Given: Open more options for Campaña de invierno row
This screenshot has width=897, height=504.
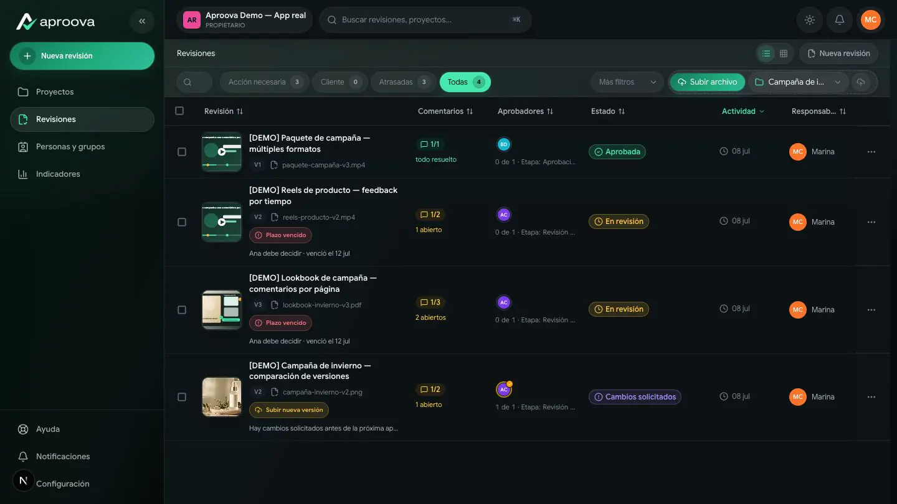Looking at the screenshot, I should click(x=871, y=397).
